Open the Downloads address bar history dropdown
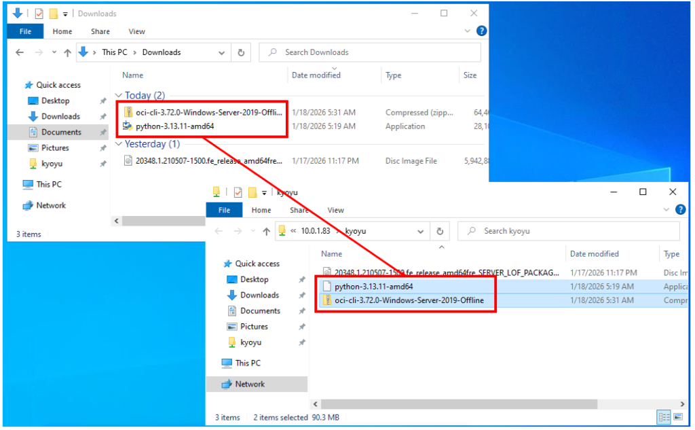This screenshot has width=695, height=430. point(222,52)
